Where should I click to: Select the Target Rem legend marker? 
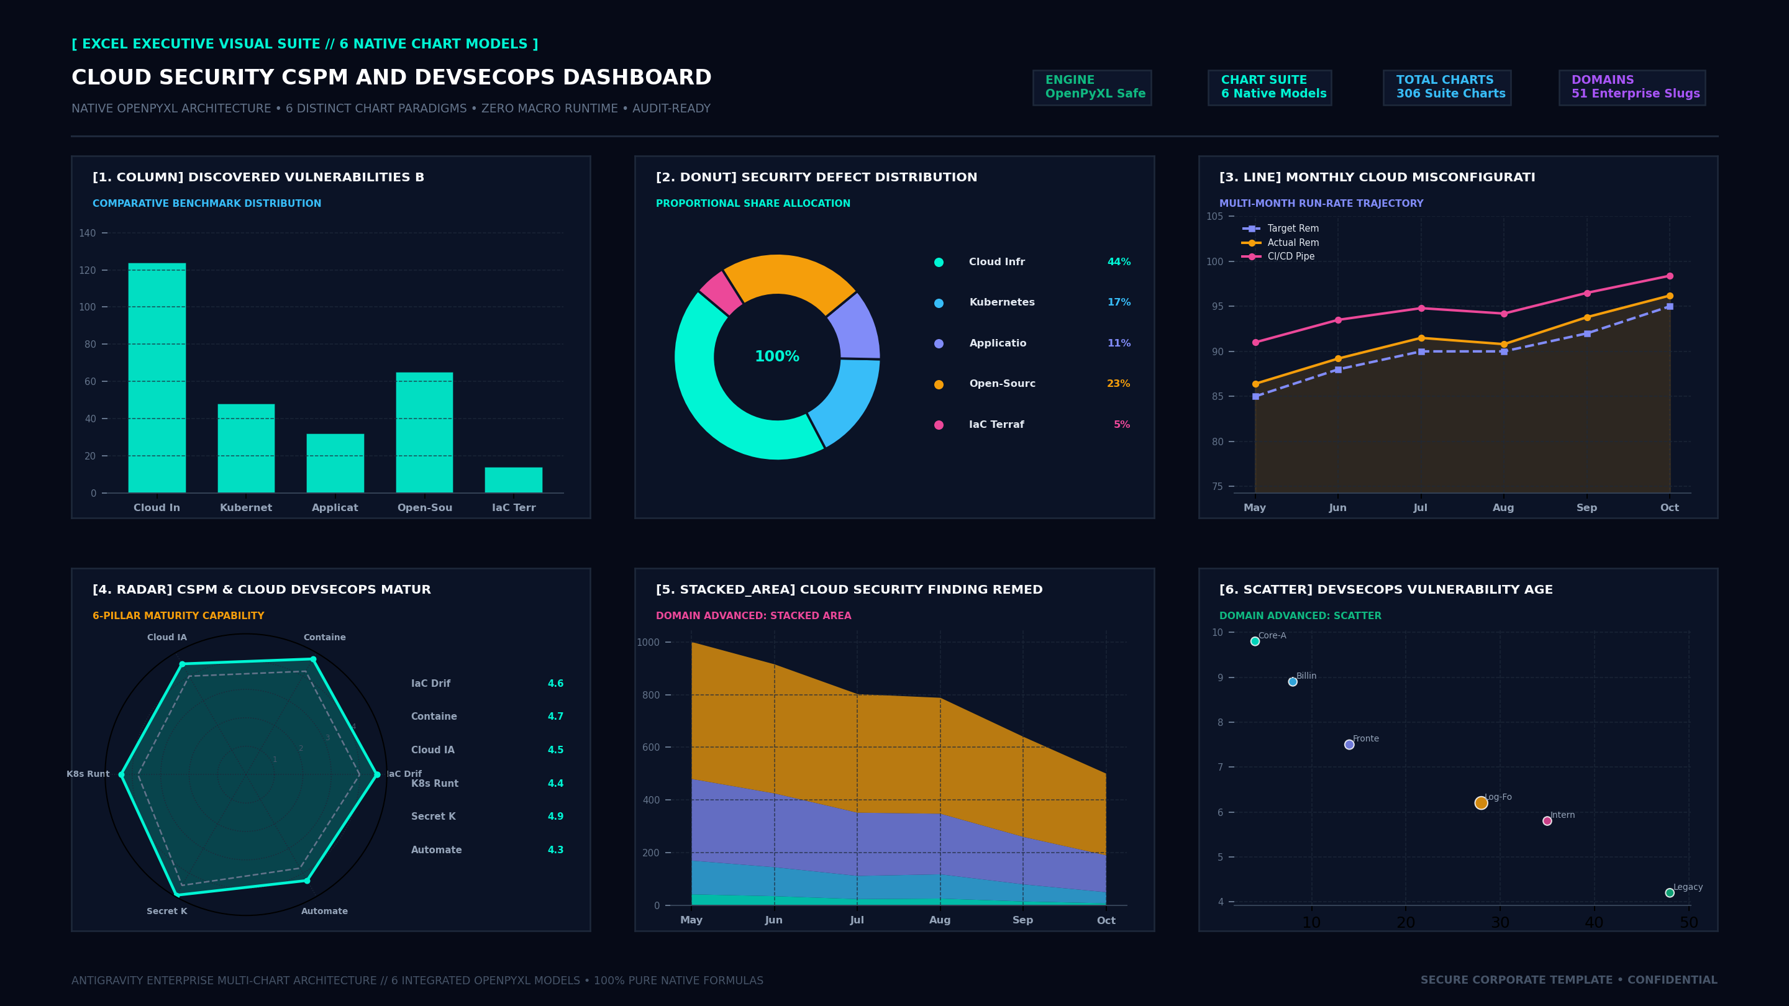tap(1252, 229)
